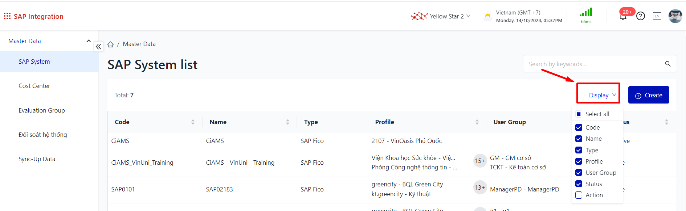Open the app grid menu icon
Screen dimensions: 686x211
(7, 16)
